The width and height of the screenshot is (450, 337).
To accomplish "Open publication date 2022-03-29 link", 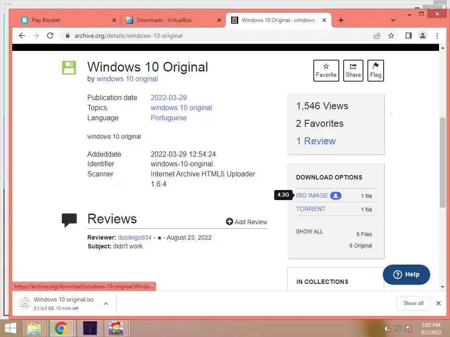I will 169,97.
